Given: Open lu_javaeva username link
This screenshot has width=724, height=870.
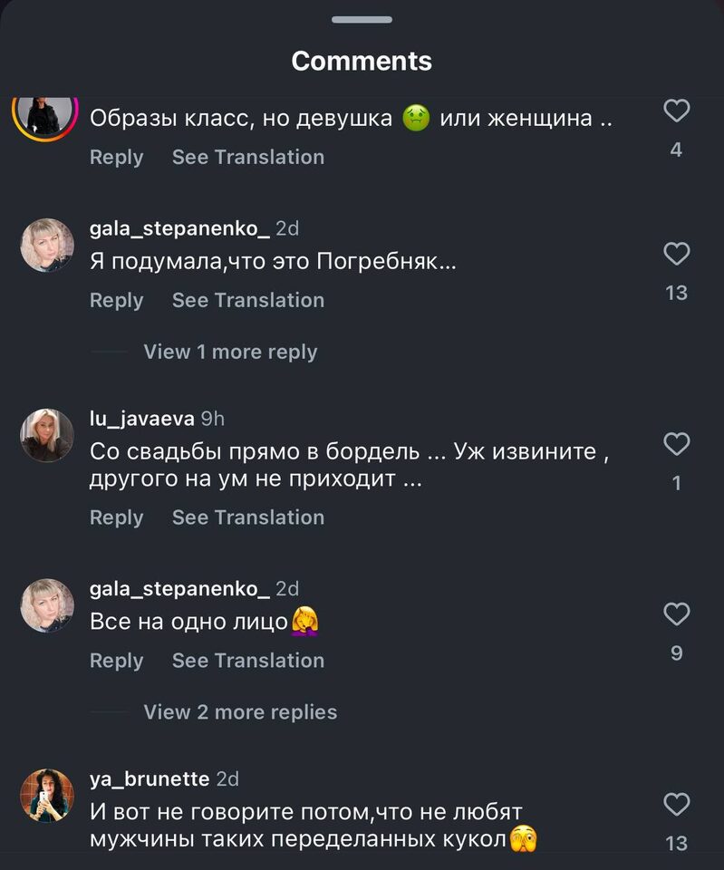Looking at the screenshot, I should pyautogui.click(x=141, y=418).
